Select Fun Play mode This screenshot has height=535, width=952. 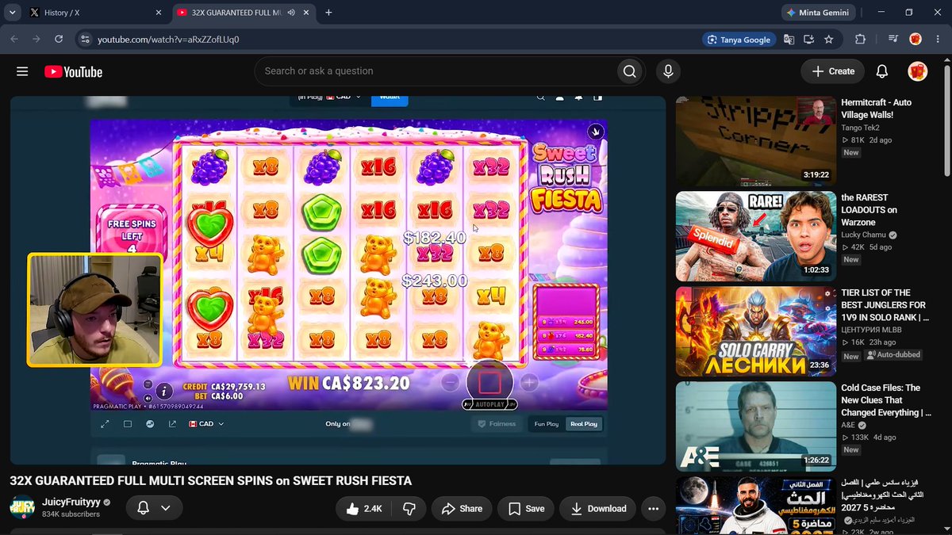pyautogui.click(x=547, y=424)
